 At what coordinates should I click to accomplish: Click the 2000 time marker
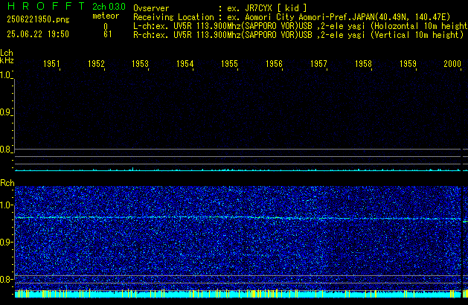pos(452,64)
